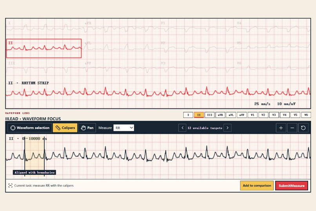The width and height of the screenshot is (316, 211).
Task: Select the Calipers tool
Action: coord(65,128)
